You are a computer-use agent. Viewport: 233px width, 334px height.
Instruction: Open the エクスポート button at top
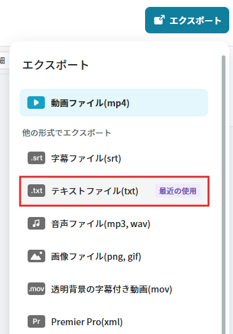point(187,20)
